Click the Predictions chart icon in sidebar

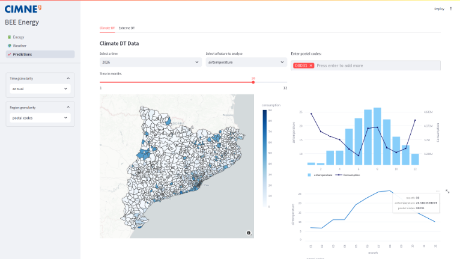pos(10,54)
